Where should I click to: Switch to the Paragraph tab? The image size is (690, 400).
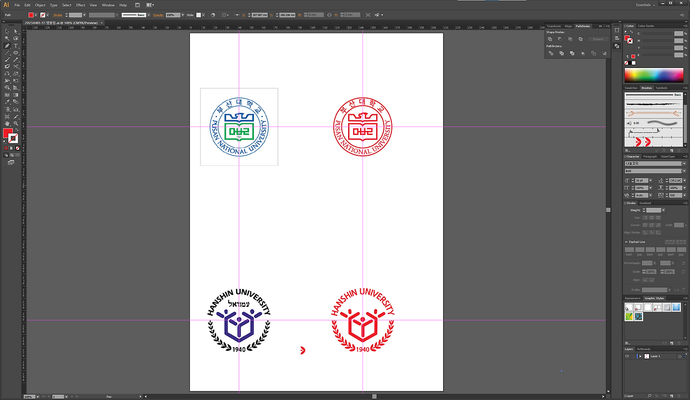650,157
